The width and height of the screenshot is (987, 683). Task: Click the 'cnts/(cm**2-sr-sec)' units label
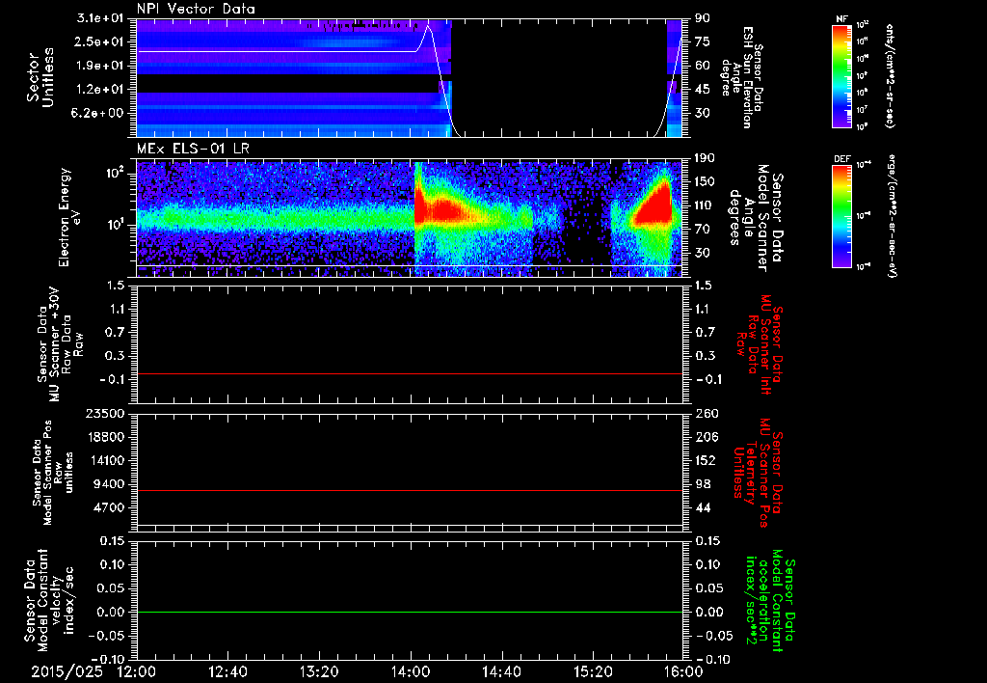coord(890,75)
